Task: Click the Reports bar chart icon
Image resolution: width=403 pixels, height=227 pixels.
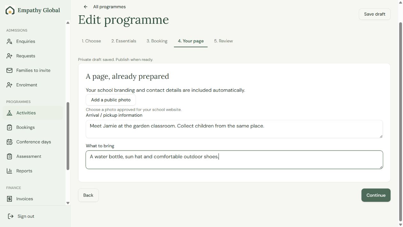Action: pos(10,171)
